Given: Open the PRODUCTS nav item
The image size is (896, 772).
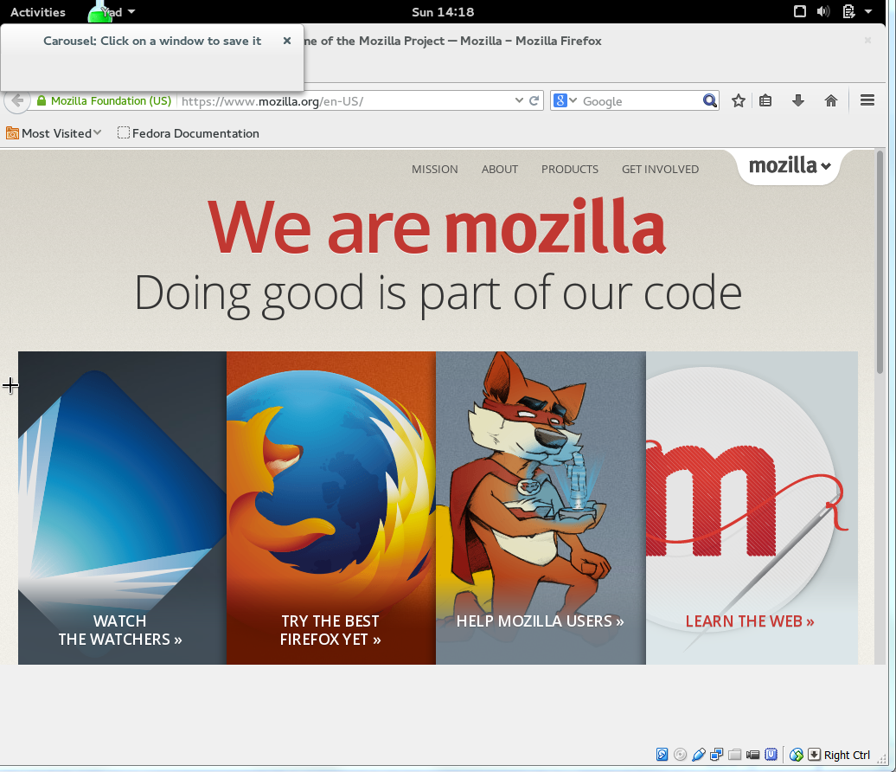Looking at the screenshot, I should pyautogui.click(x=570, y=170).
